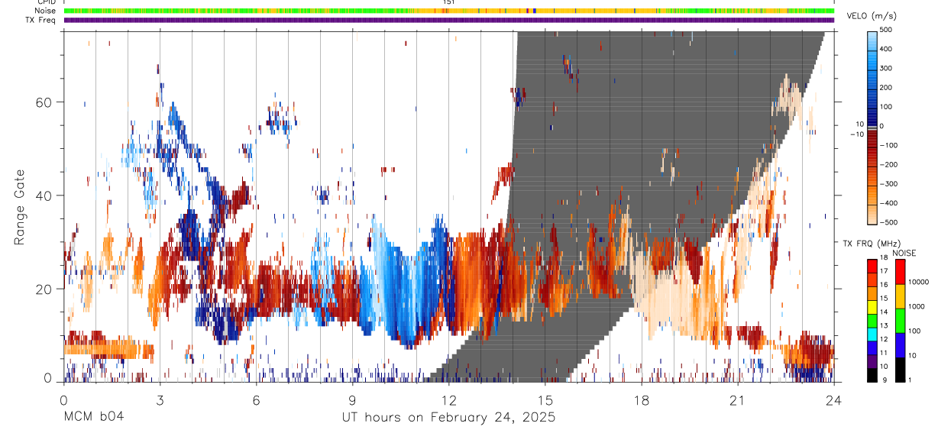The image size is (938, 433).
Task: Click the 15 tick on UT hours axis
Action: 545,400
